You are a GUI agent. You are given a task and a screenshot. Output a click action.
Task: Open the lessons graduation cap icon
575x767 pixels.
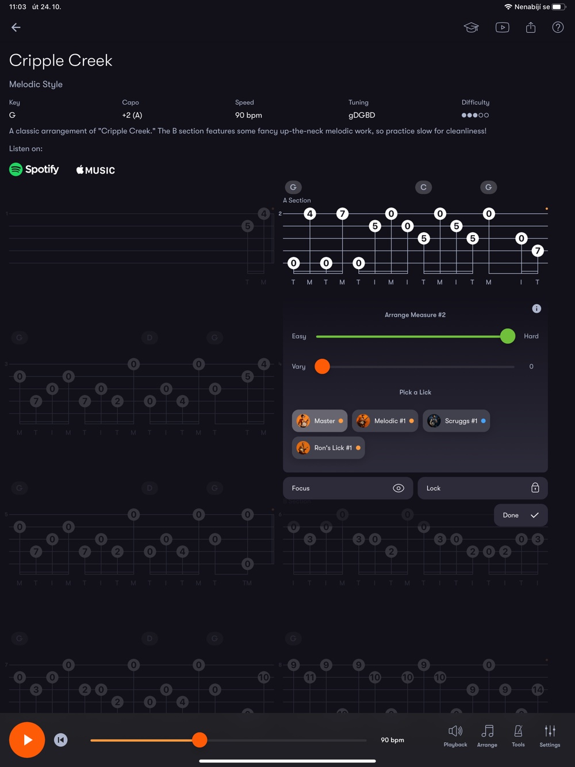[471, 27]
